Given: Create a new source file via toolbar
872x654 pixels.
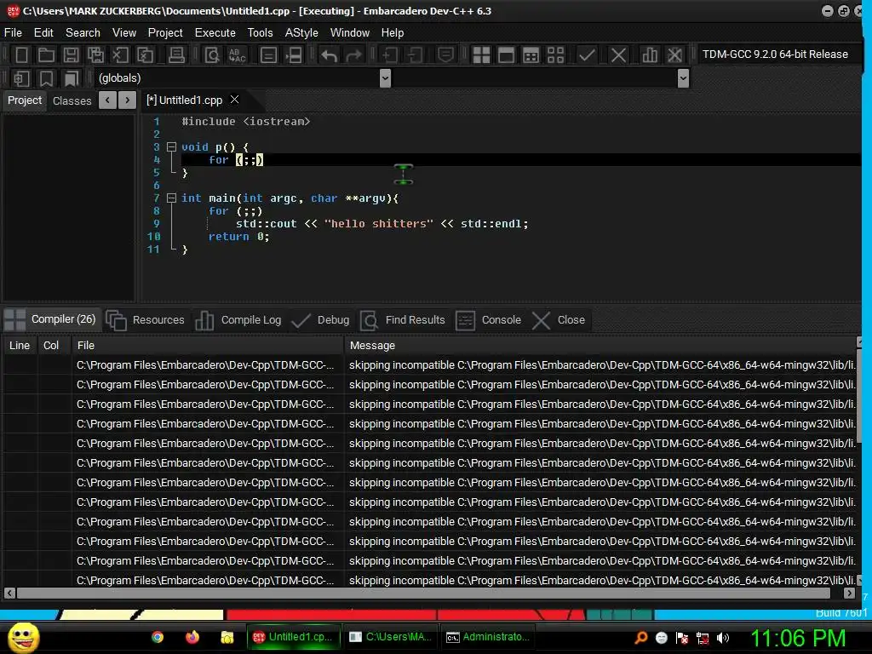Looking at the screenshot, I should click(21, 54).
